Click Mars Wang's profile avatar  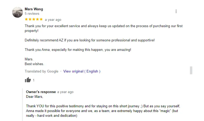(17, 12)
